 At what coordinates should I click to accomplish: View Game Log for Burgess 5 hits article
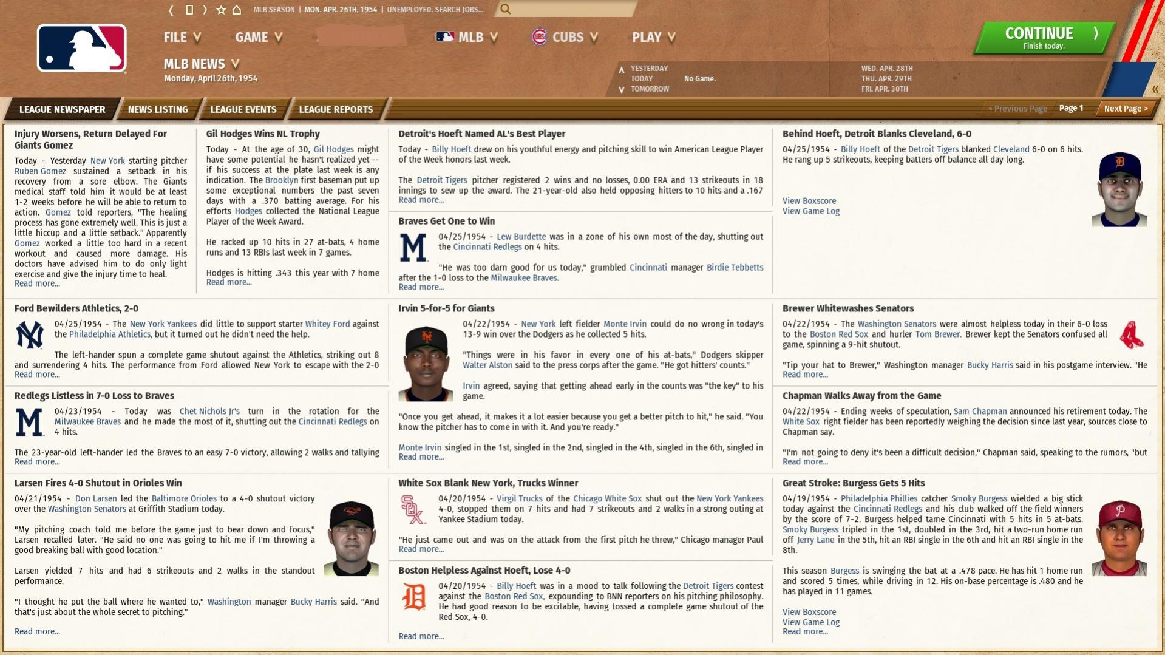click(810, 623)
